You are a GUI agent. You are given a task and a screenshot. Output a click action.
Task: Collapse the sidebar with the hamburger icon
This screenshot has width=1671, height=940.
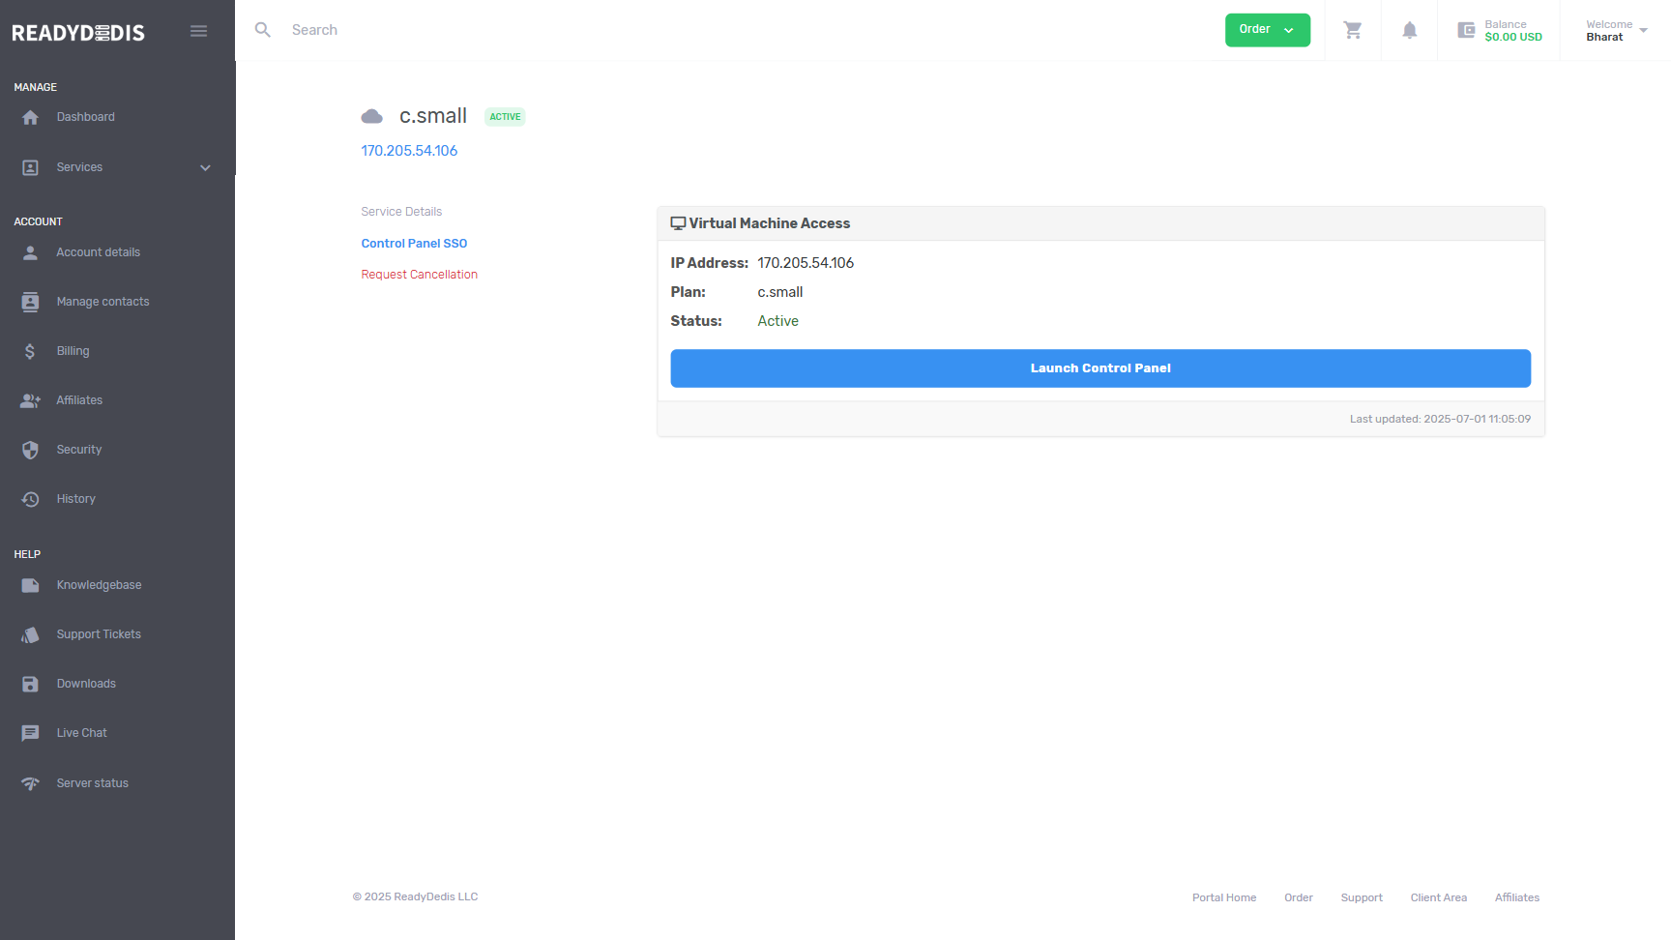pyautogui.click(x=199, y=31)
